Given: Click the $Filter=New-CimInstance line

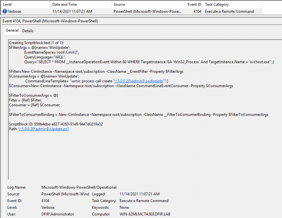Looking at the screenshot, I should coord(96,71).
